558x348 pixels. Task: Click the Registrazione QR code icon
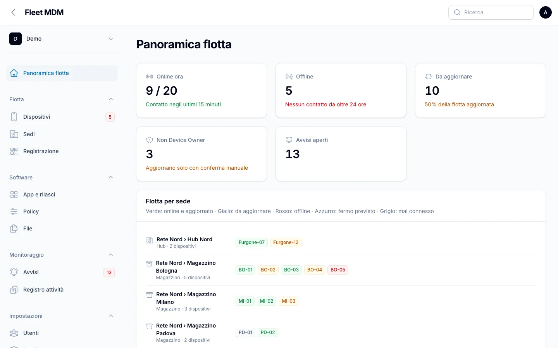click(14, 151)
